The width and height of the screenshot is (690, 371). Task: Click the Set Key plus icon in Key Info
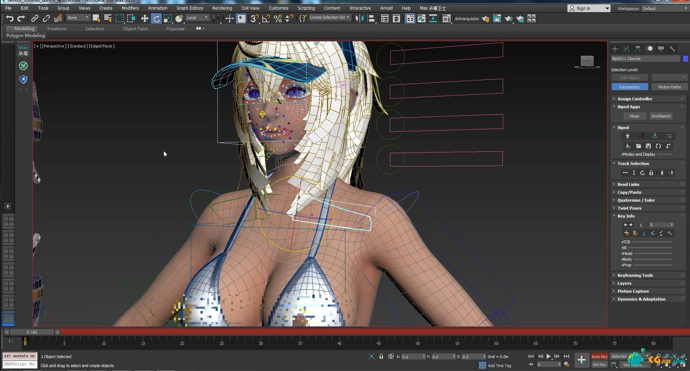pyautogui.click(x=626, y=233)
